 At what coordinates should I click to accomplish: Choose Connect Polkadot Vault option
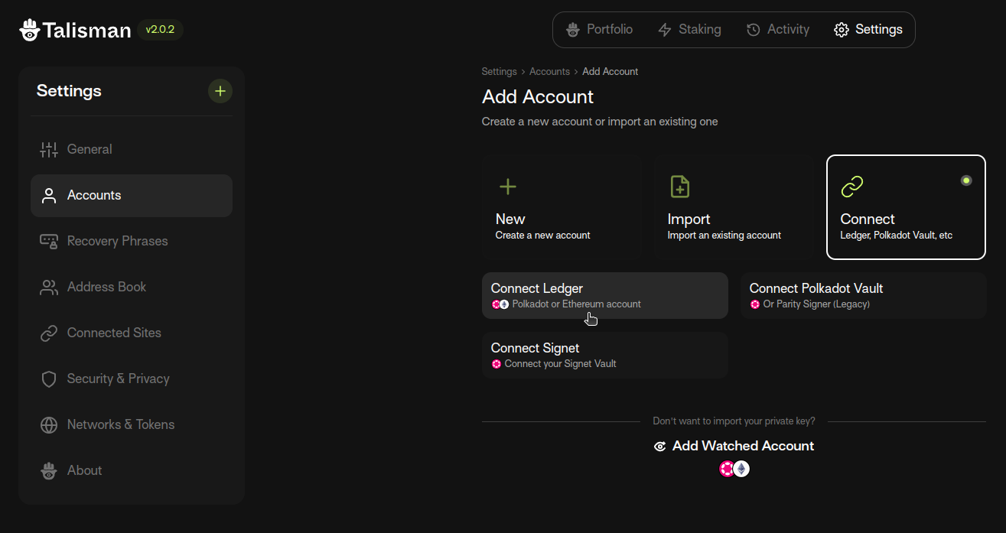864,296
